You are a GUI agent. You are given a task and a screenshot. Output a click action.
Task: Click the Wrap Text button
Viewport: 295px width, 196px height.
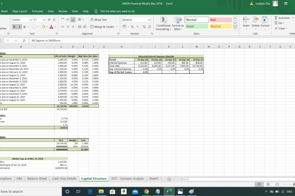pos(98,20)
